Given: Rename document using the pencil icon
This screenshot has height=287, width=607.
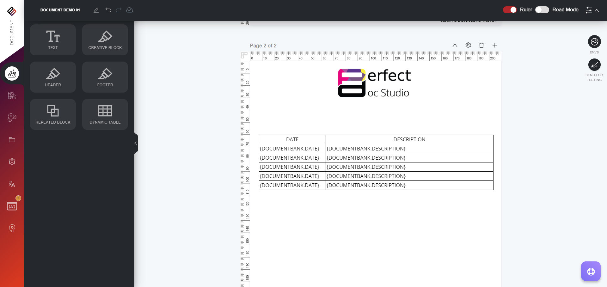Looking at the screenshot, I should point(96,10).
